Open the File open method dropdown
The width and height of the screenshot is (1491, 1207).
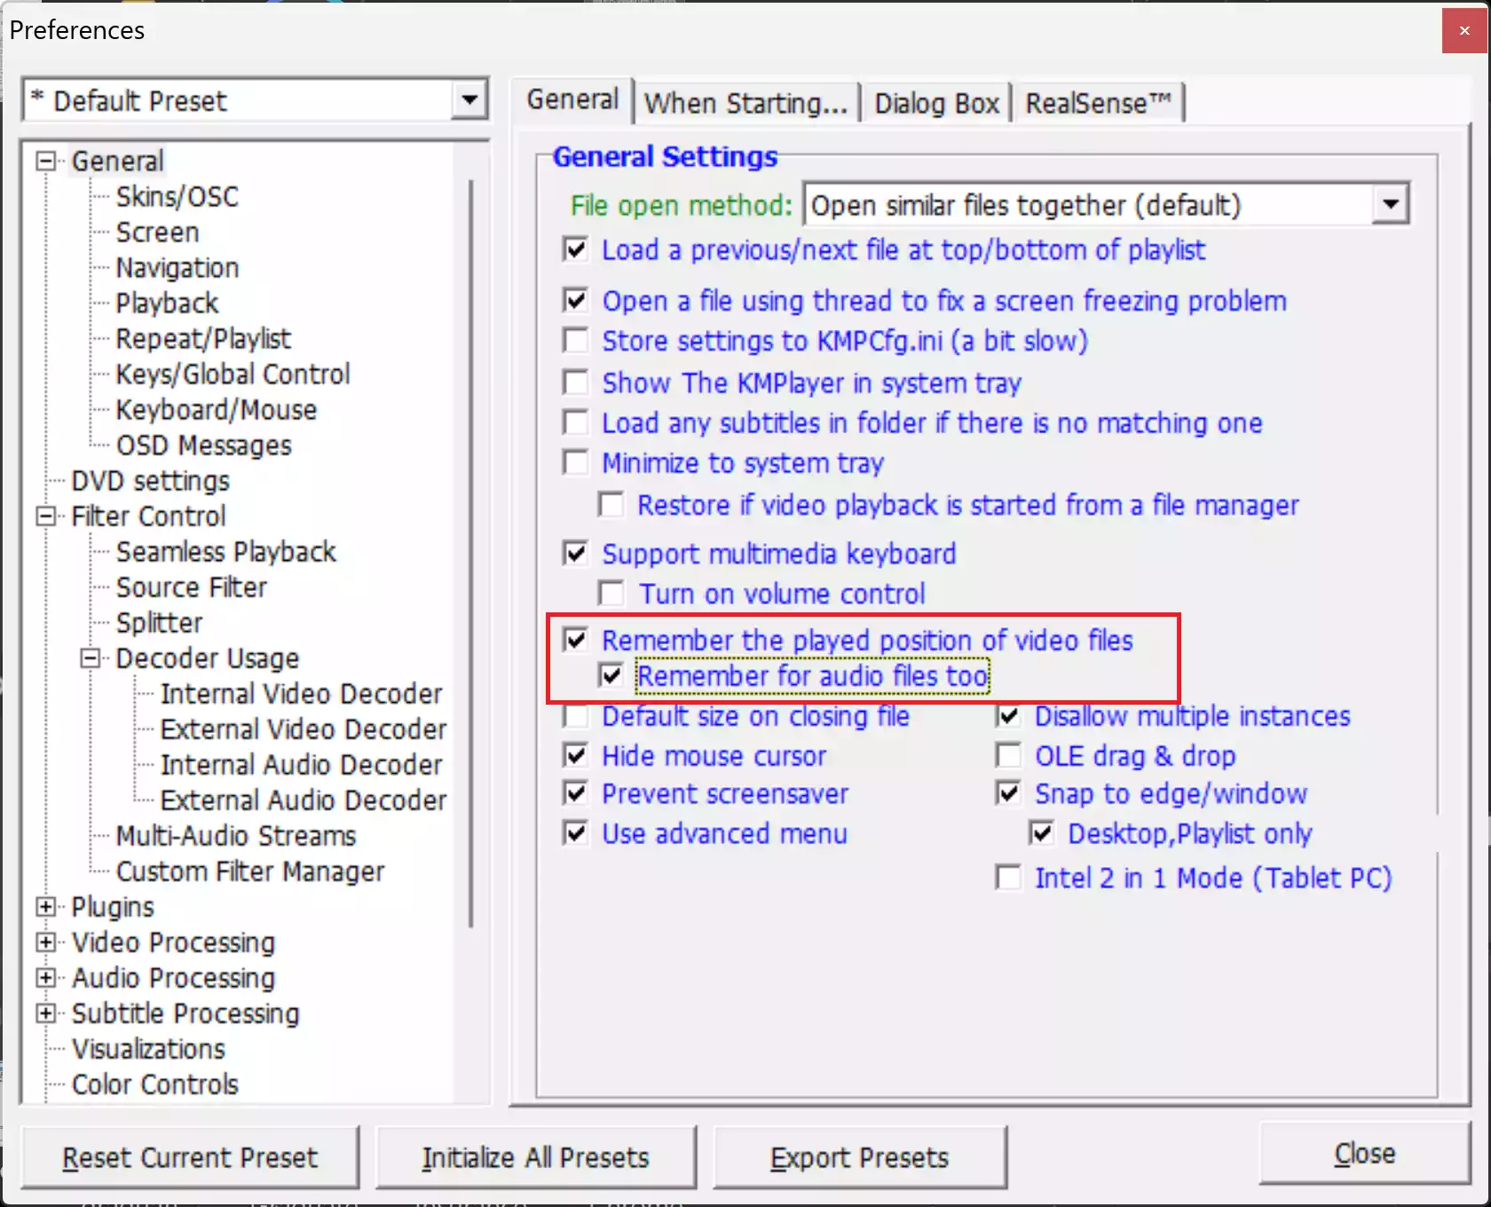click(x=1390, y=204)
